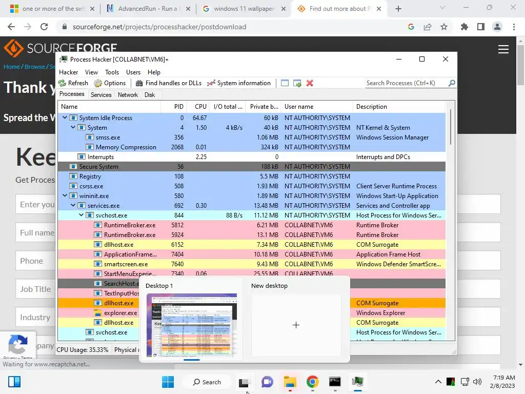Open the Tools menu
The width and height of the screenshot is (525, 394).
pos(112,72)
